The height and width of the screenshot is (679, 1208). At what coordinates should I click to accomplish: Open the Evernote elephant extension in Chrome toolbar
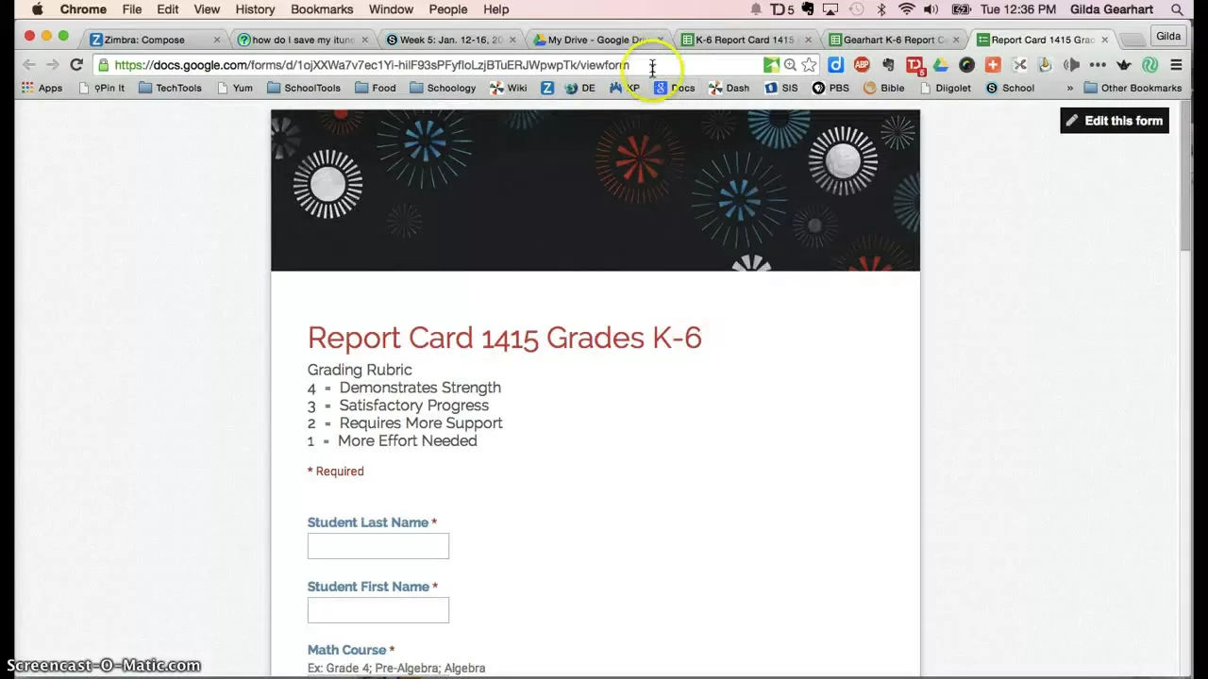coord(888,65)
